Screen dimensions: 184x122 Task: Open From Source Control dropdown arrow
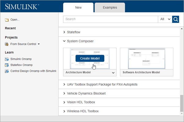[39, 44]
